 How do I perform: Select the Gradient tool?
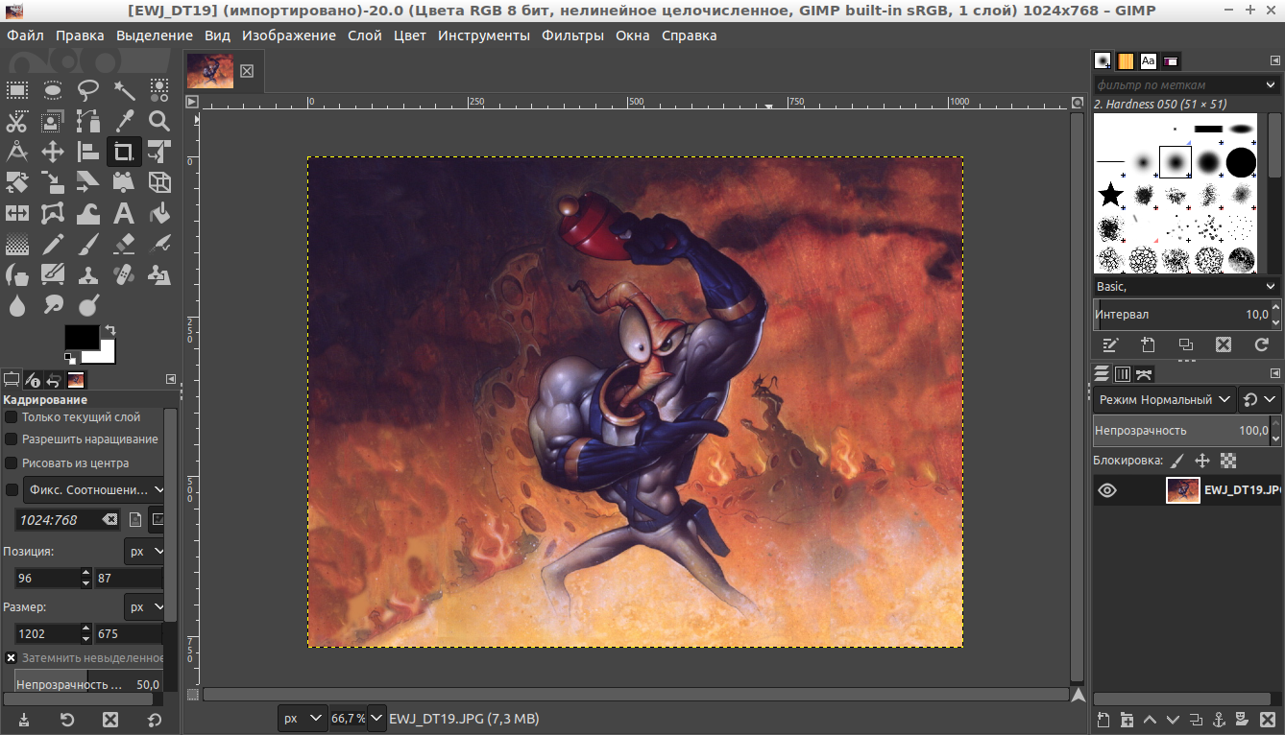pos(17,244)
